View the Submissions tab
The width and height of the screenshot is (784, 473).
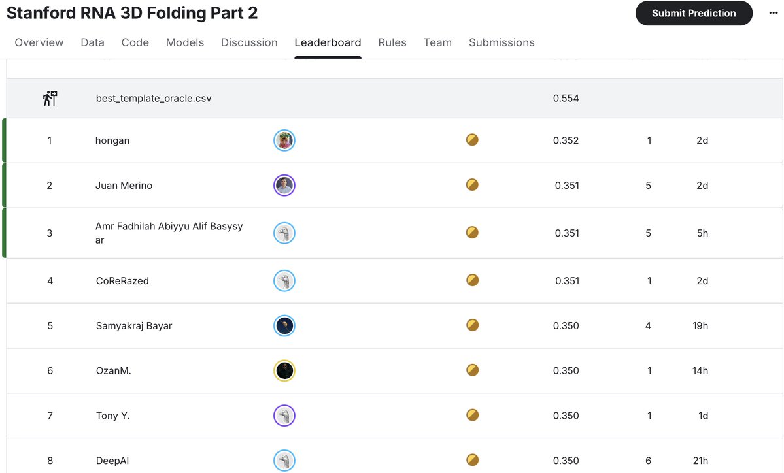[x=502, y=42]
